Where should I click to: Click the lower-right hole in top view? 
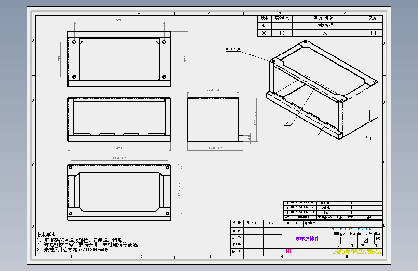pyautogui.click(x=164, y=77)
